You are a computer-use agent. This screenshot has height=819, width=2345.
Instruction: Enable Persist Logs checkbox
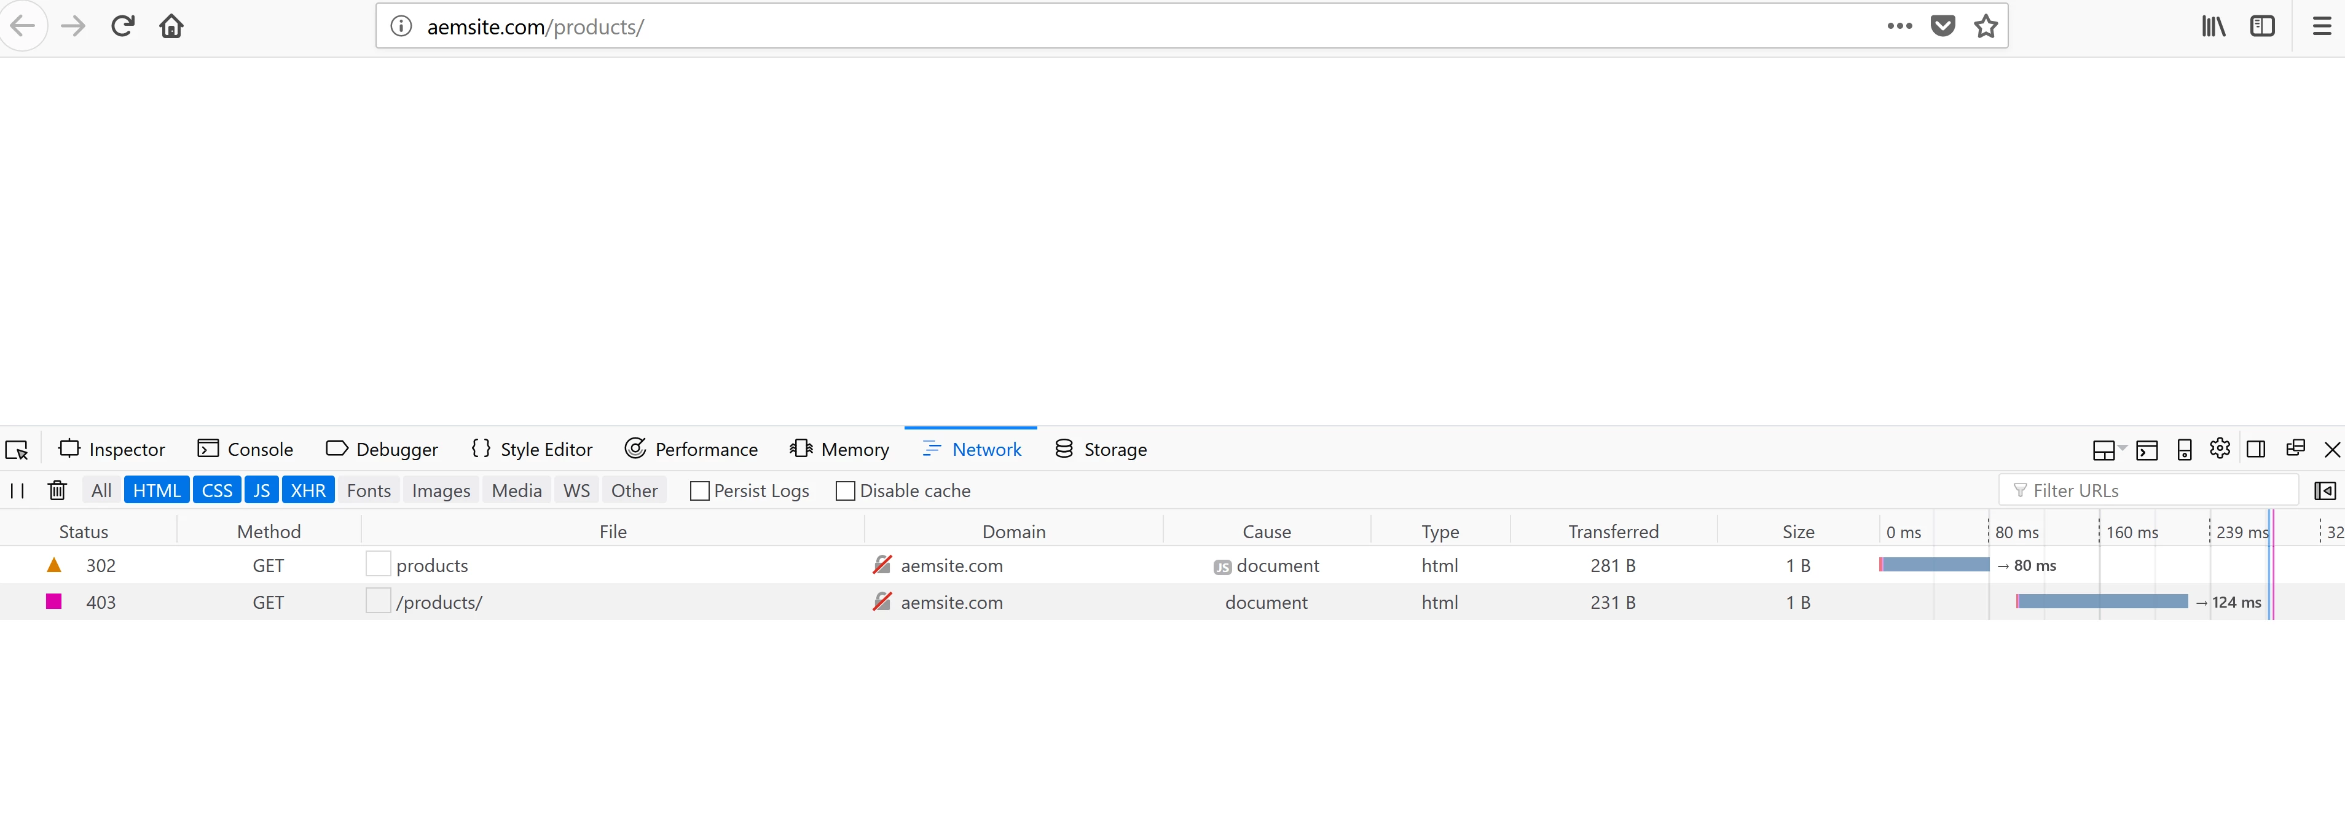[x=699, y=490]
